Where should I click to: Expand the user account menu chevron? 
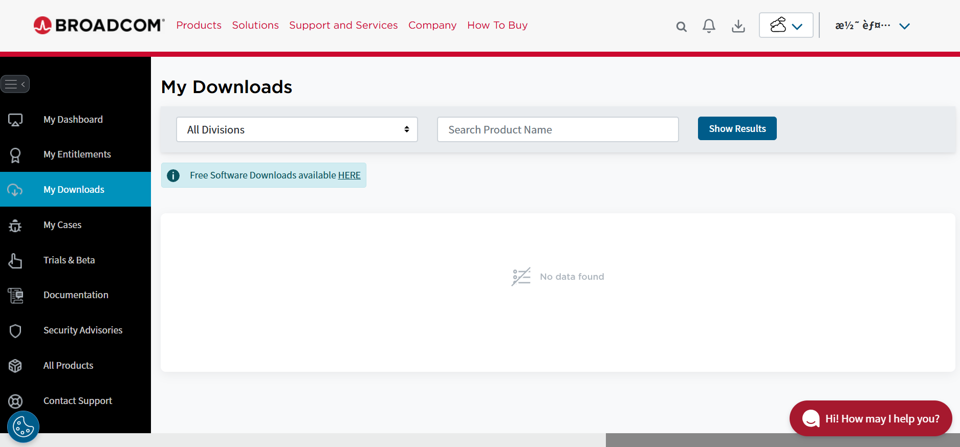(x=904, y=26)
